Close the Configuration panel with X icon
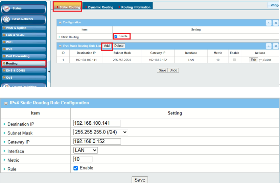The image size is (280, 183). pos(276,23)
